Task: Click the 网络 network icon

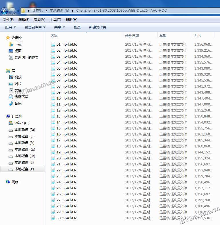Action: (8, 182)
